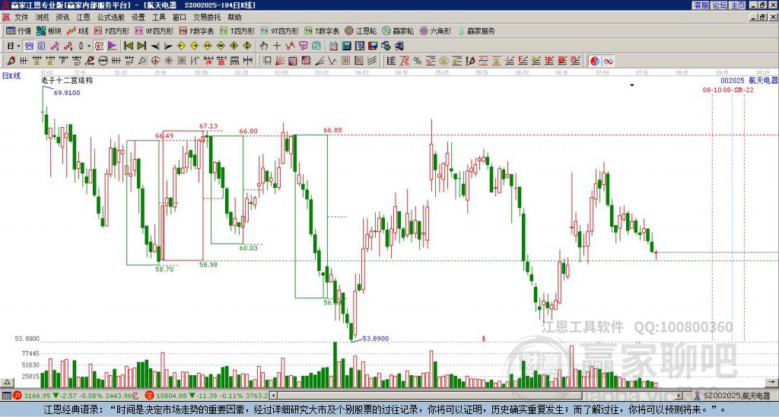
Task: Select the hand pan tool
Action: click(264, 46)
